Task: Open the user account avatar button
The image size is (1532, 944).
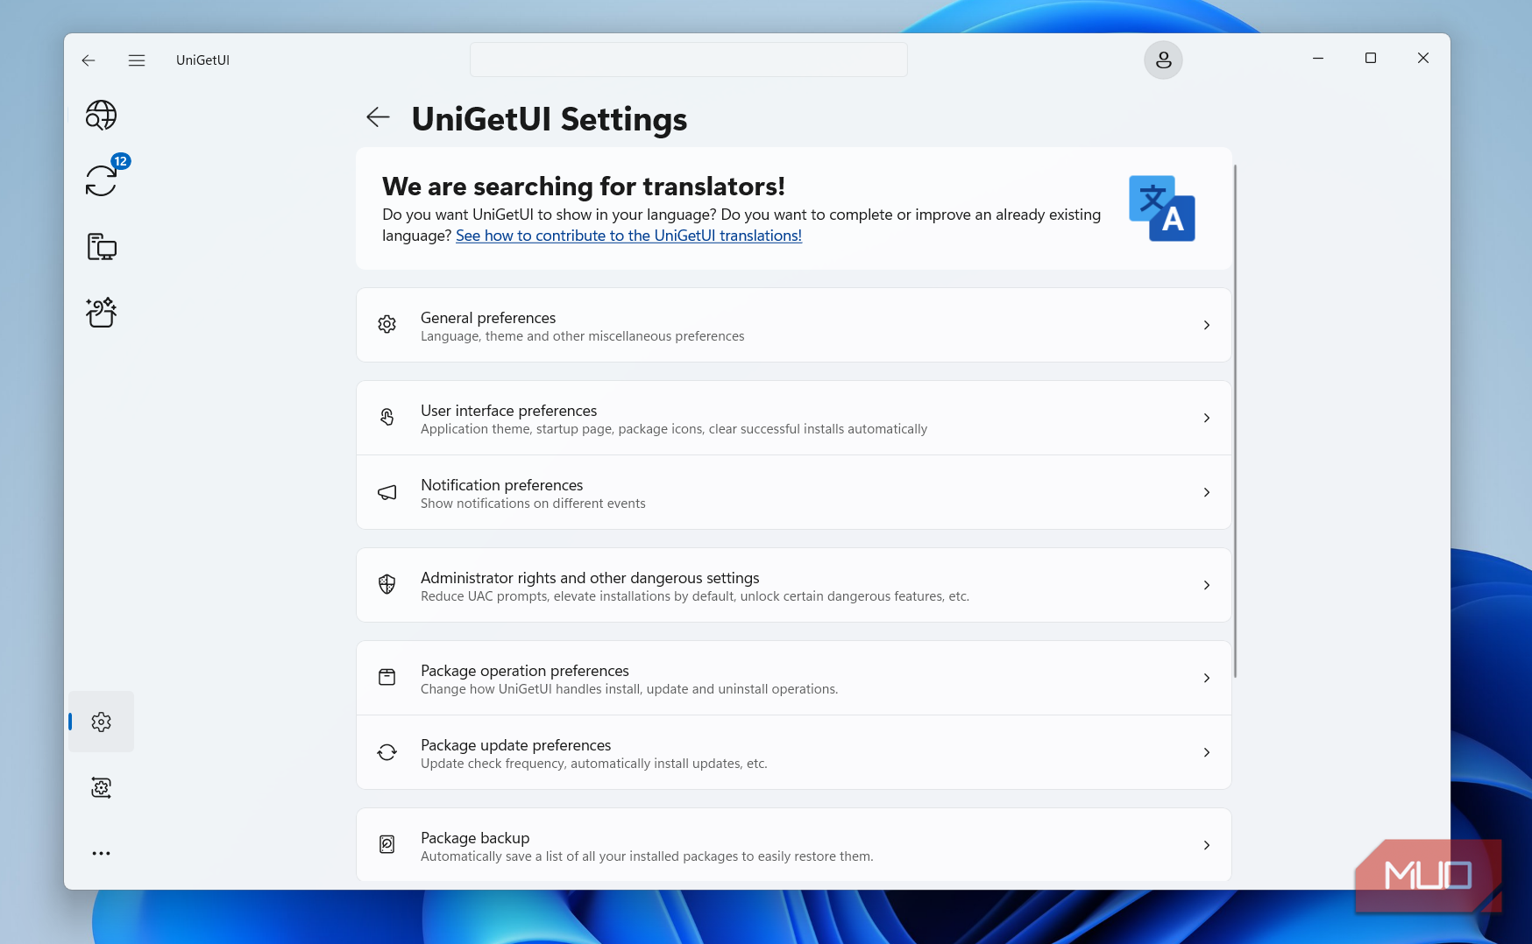Action: (1163, 60)
